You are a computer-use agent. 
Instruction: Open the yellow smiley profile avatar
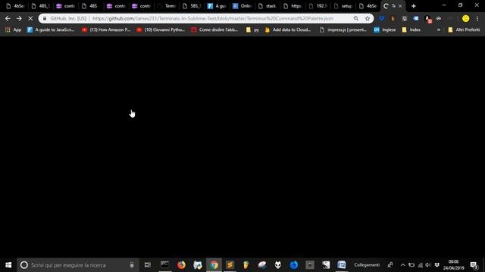(x=465, y=18)
